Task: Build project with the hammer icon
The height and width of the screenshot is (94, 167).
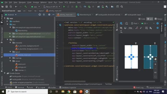Action: (x=26, y=7)
